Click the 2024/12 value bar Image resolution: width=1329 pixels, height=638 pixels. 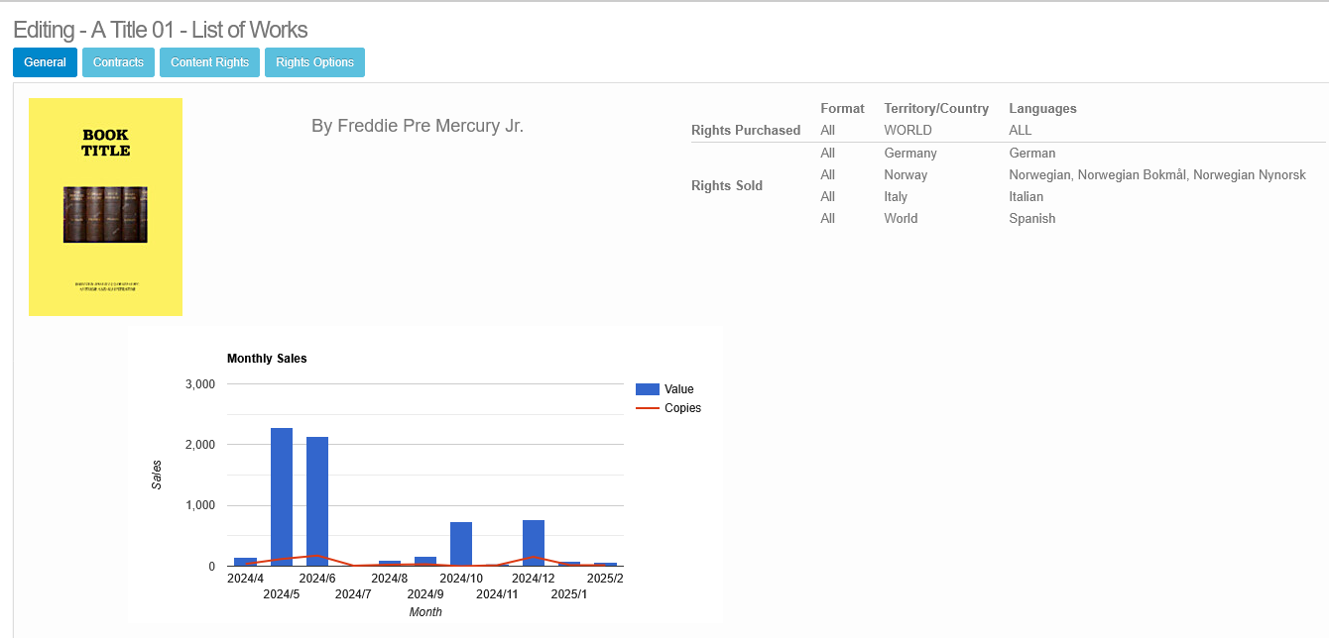click(x=534, y=543)
